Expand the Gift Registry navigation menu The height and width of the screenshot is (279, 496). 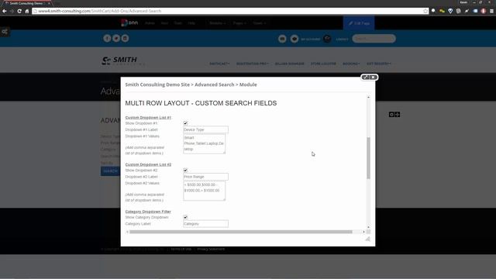tap(379, 64)
